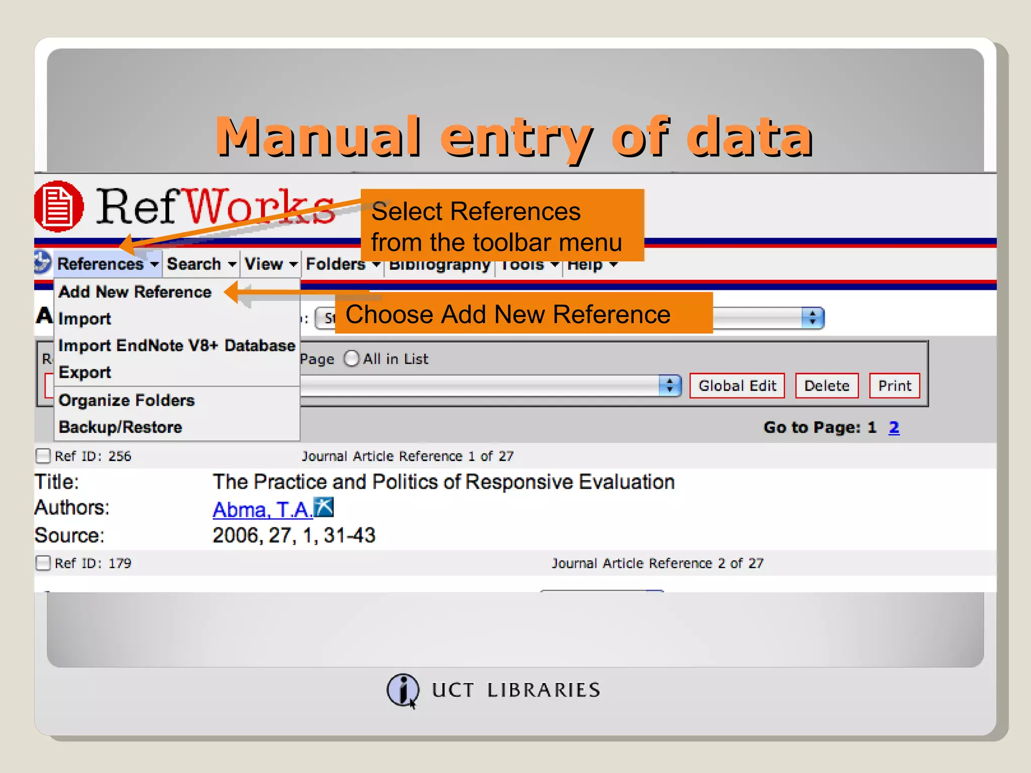Select Organize Folders menu entry
1031x773 pixels.
pos(126,400)
